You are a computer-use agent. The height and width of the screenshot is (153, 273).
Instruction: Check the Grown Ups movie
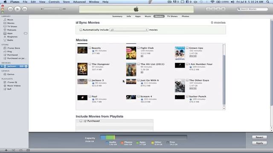pos(187,48)
